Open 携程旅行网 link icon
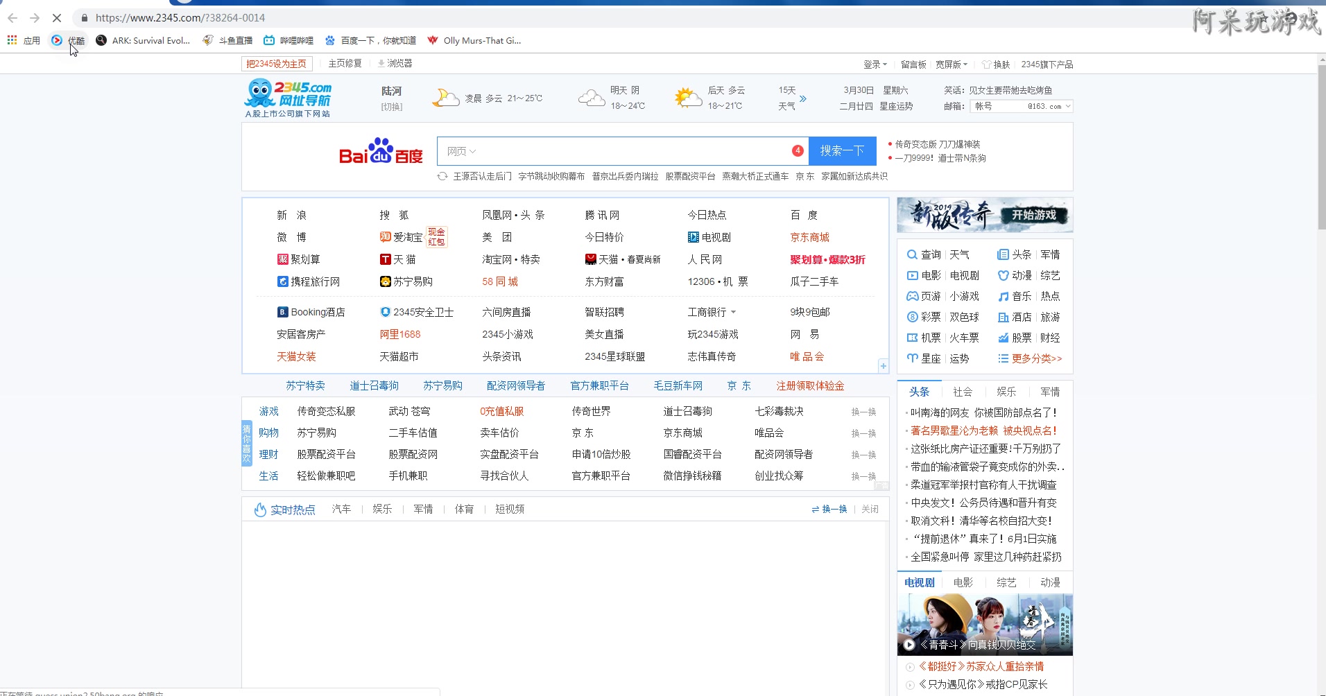Image resolution: width=1326 pixels, height=696 pixels. [x=282, y=281]
